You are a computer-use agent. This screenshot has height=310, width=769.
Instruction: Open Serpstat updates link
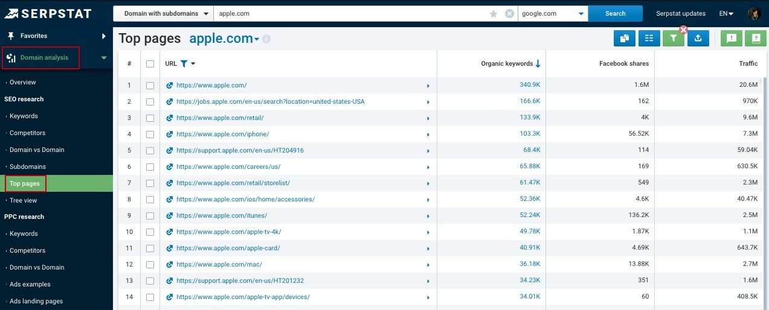point(681,13)
